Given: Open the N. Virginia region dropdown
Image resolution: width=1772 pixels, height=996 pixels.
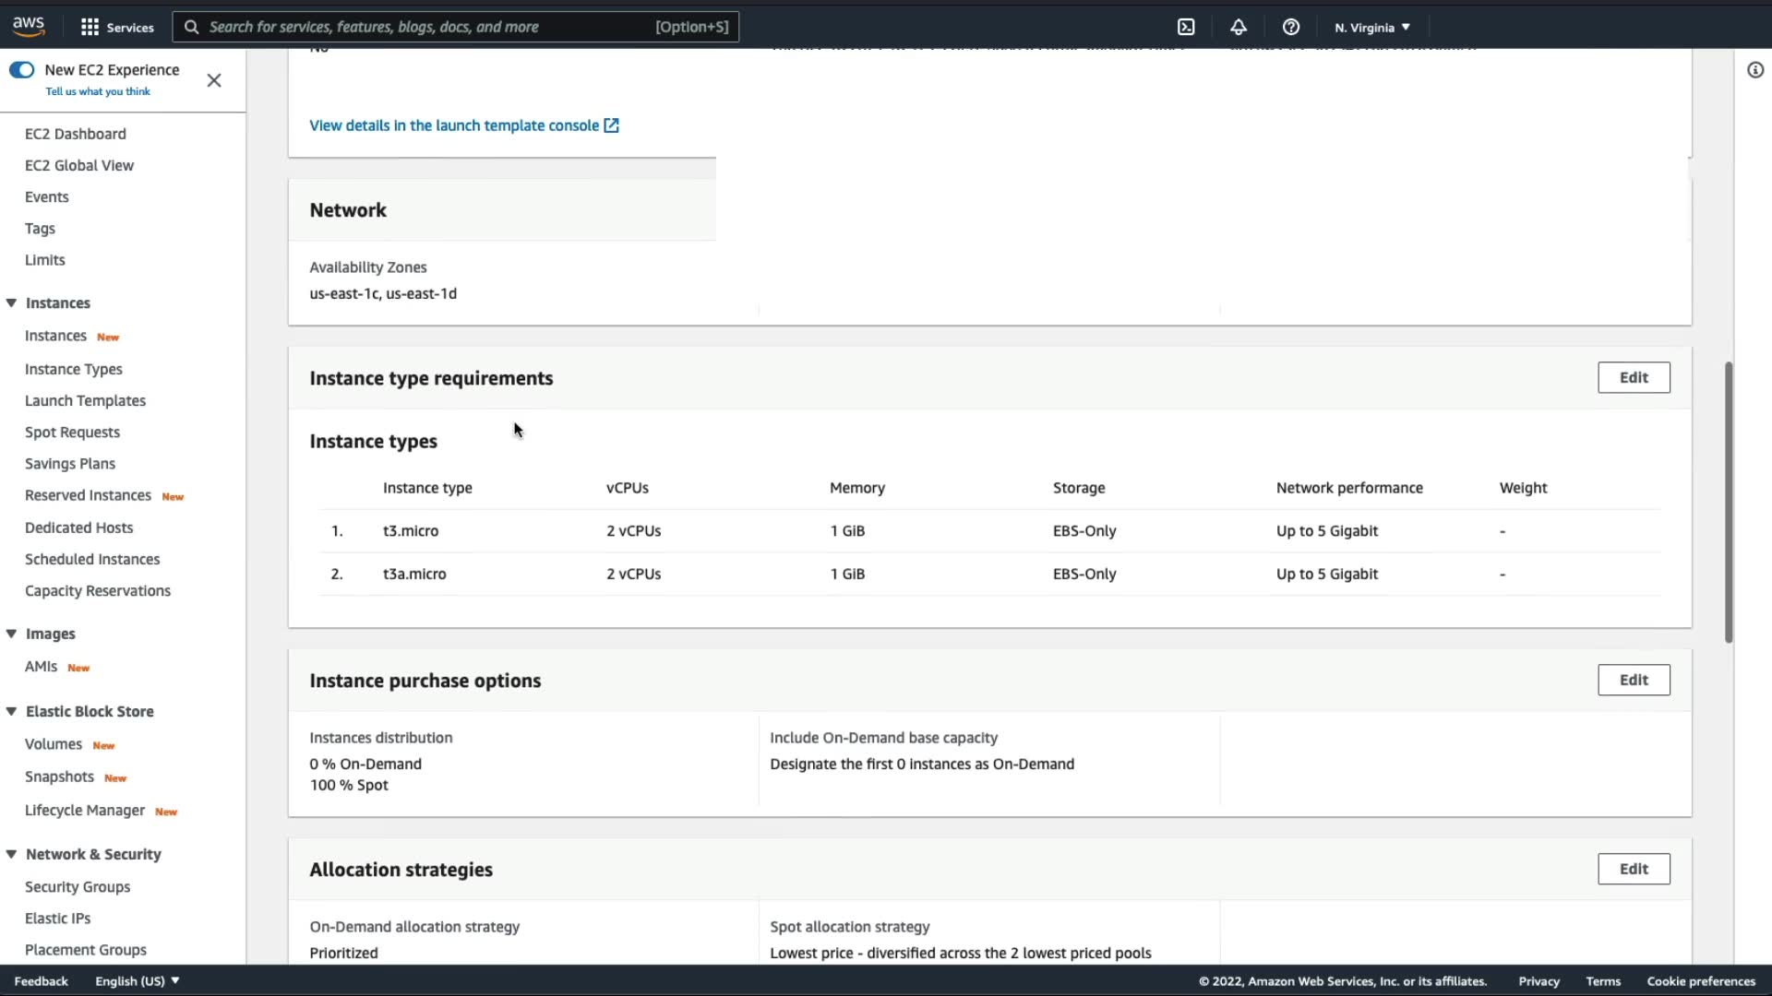Looking at the screenshot, I should click(1372, 28).
